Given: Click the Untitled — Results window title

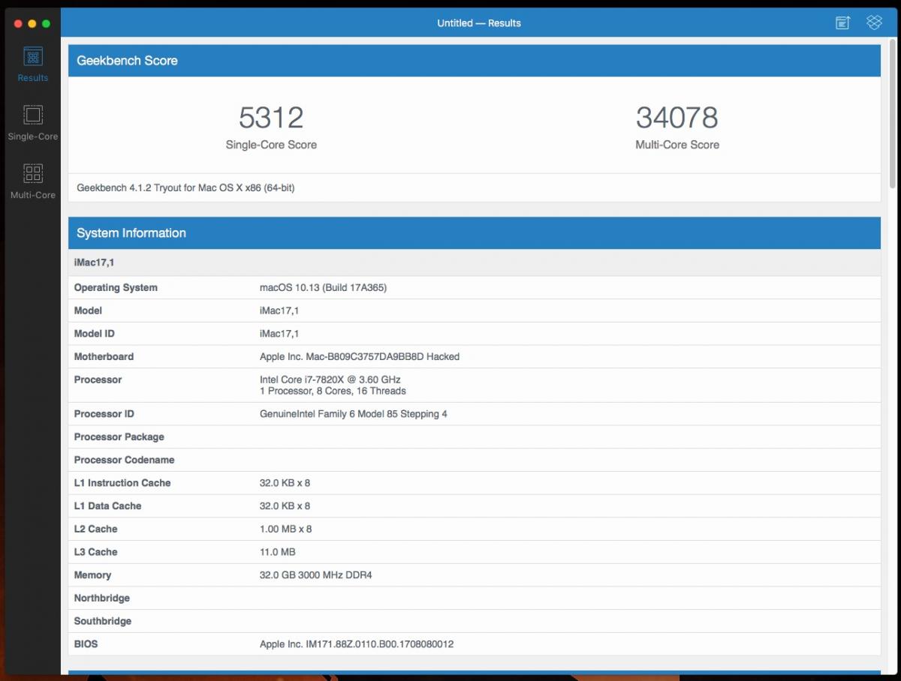Looking at the screenshot, I should click(x=479, y=23).
